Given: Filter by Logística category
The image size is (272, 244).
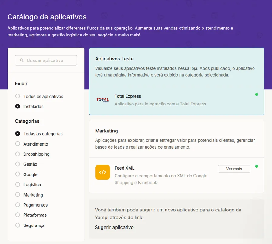Looking at the screenshot, I should pyautogui.click(x=18, y=184).
